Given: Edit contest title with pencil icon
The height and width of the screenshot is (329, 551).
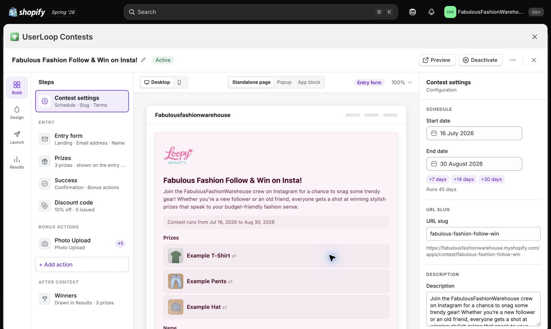Looking at the screenshot, I should coord(143,60).
